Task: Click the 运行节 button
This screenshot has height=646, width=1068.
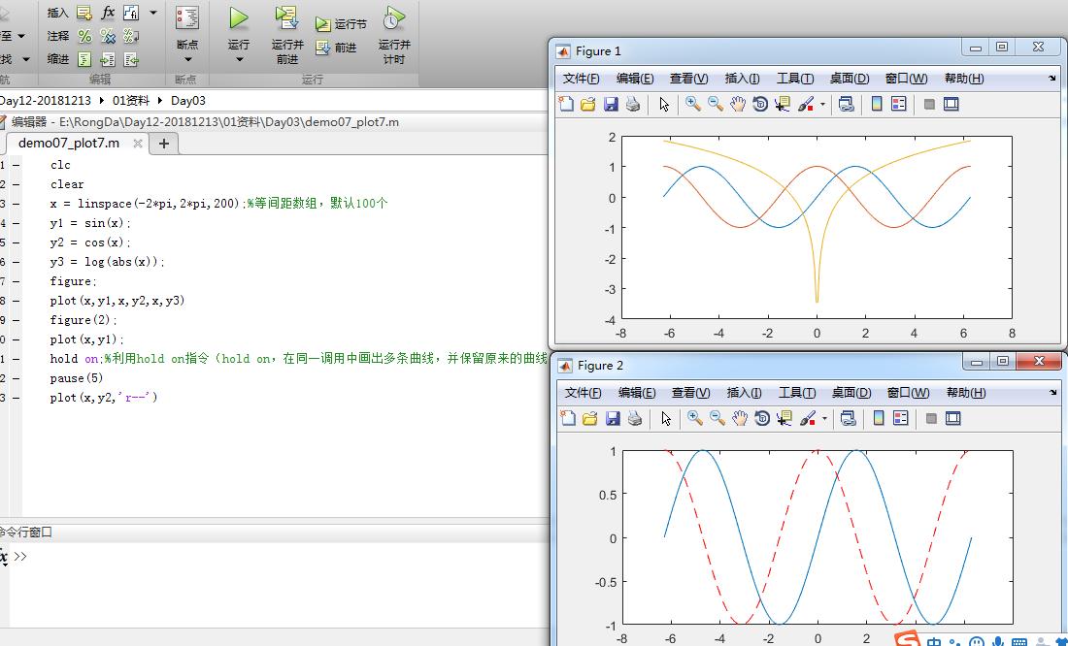Action: [341, 24]
